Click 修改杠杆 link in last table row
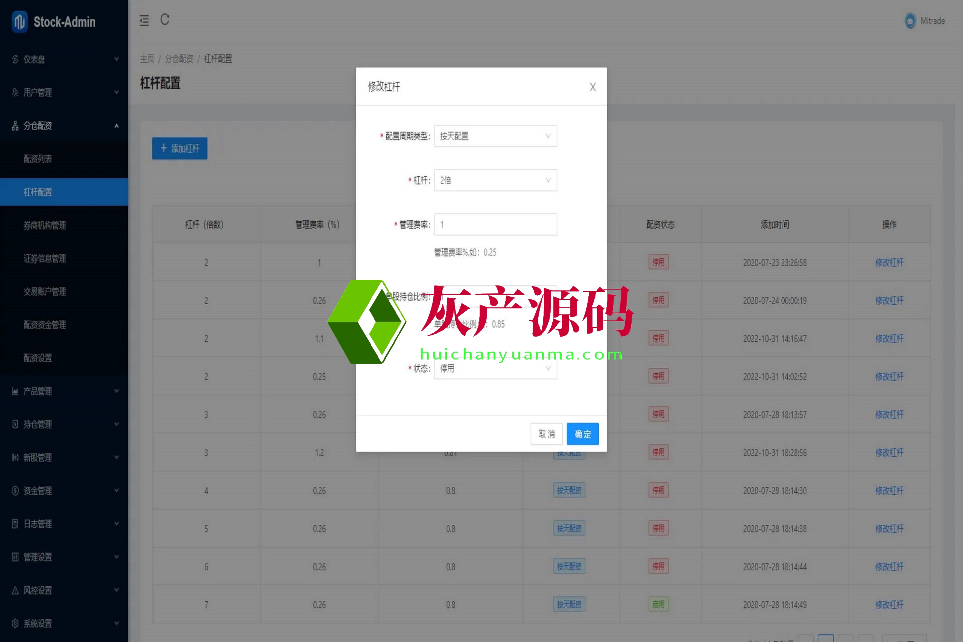Screen dimensions: 963x642 pyautogui.click(x=889, y=604)
